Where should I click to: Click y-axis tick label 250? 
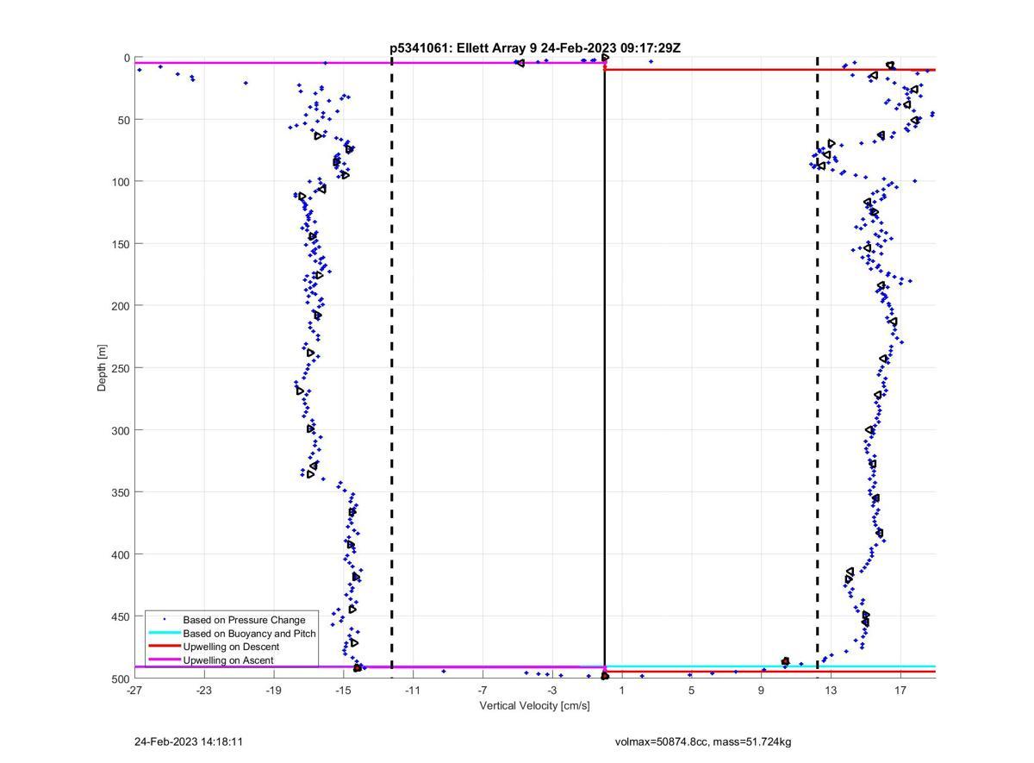coord(121,368)
